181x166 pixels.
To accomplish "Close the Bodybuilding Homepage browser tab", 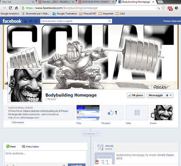I will point(153,2).
